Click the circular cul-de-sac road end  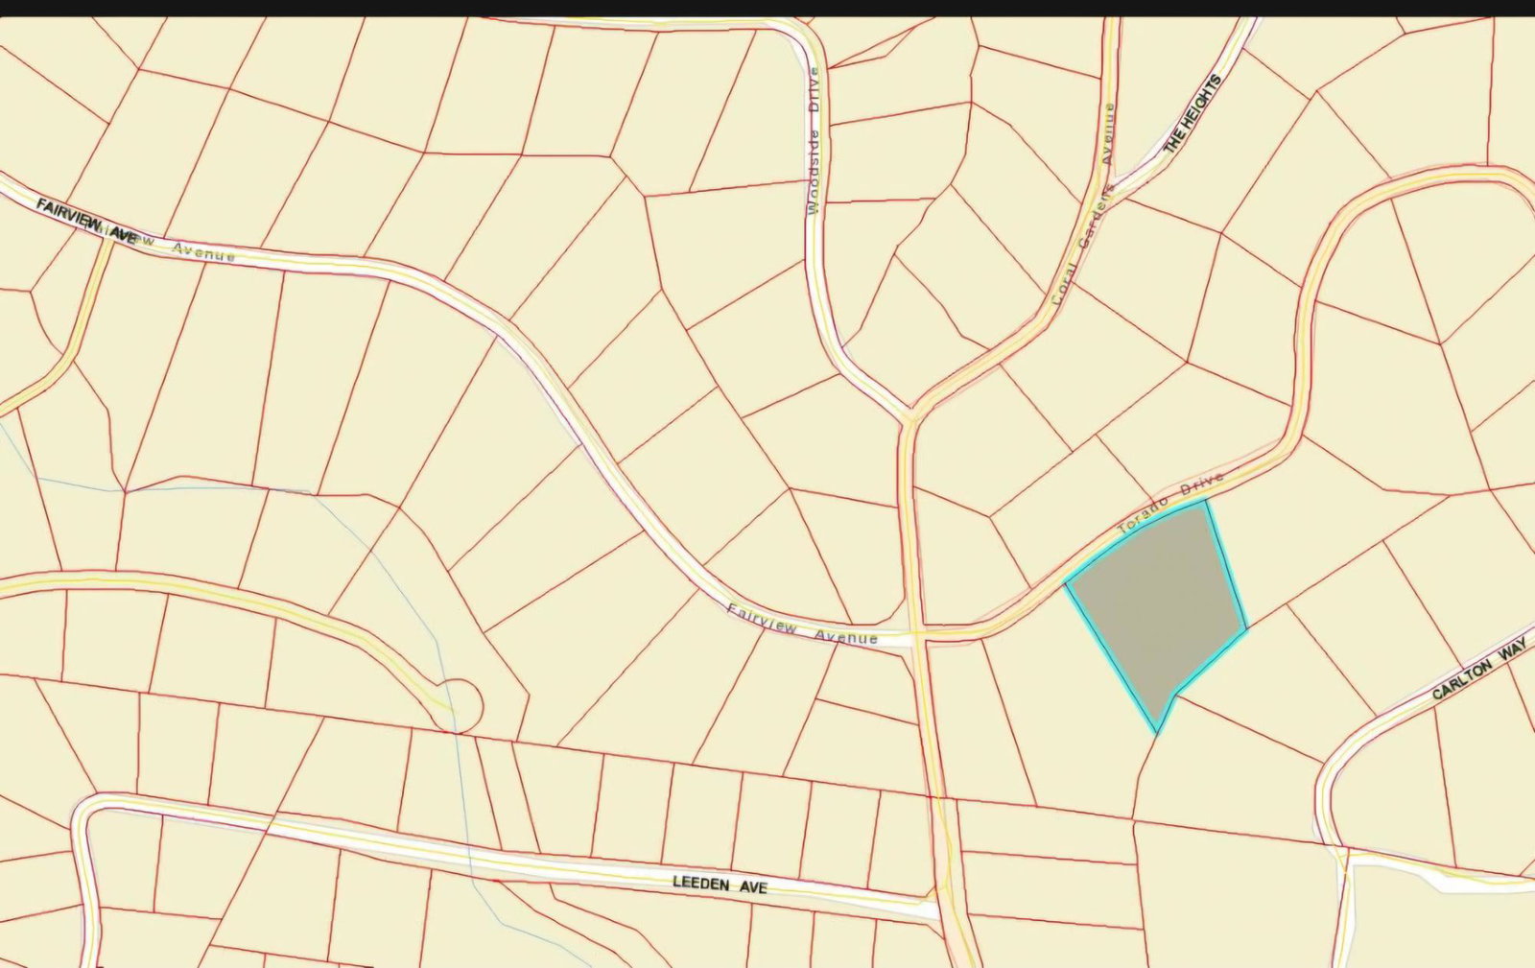[459, 705]
